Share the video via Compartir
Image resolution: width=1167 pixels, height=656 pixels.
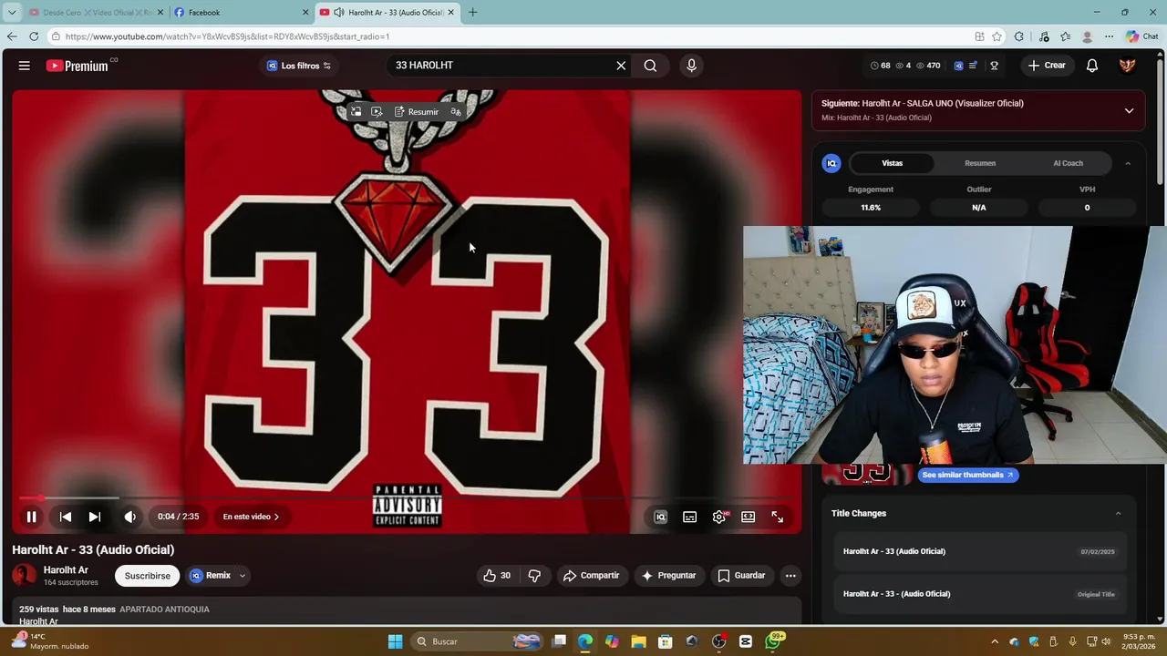point(591,576)
